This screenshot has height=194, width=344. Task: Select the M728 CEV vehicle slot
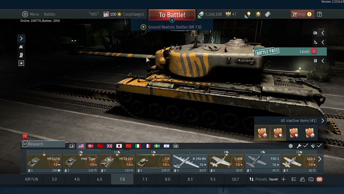click(x=117, y=162)
